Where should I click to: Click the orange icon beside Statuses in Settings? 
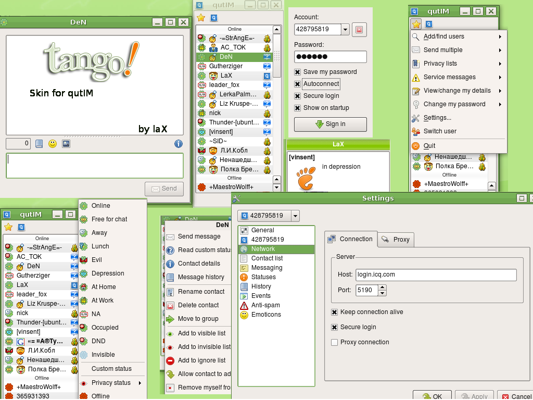pyautogui.click(x=244, y=277)
